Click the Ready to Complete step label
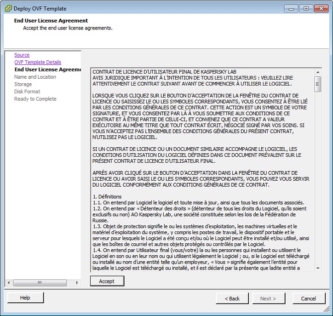Screen dimensions: 333x316 point(35,99)
